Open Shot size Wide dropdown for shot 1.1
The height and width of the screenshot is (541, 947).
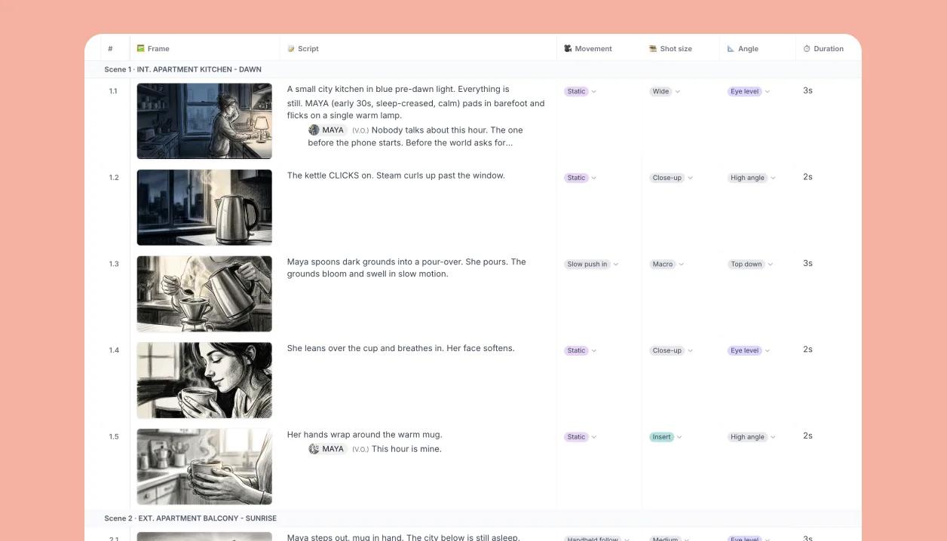(x=665, y=91)
